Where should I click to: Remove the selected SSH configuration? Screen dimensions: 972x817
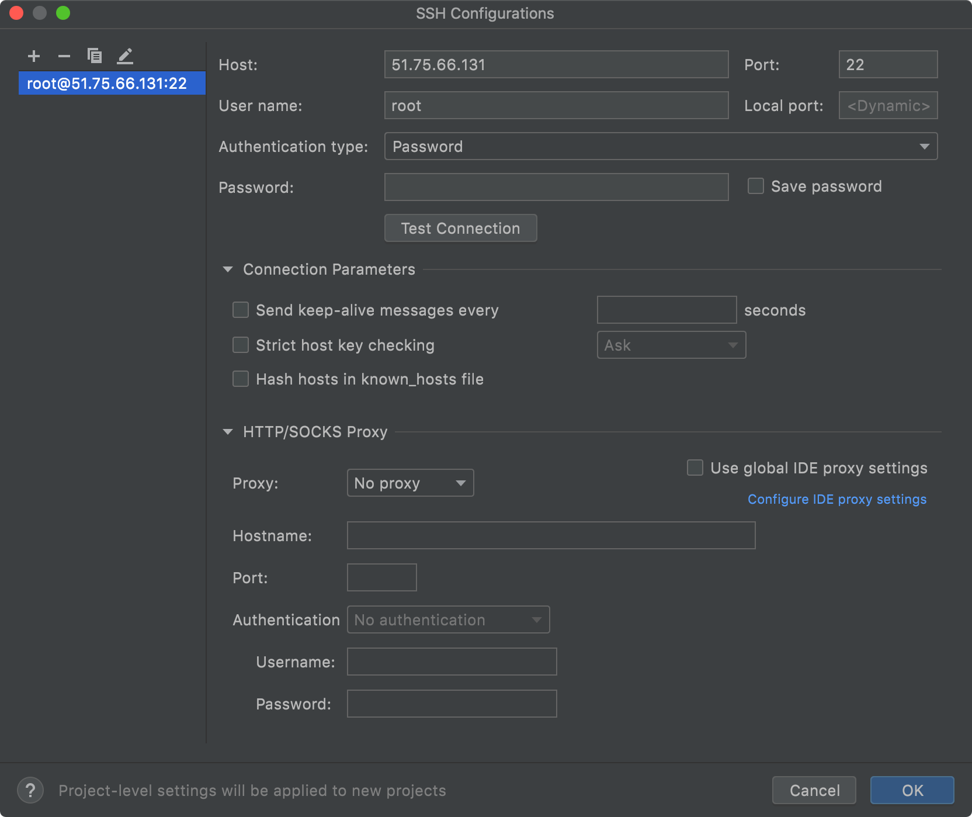click(64, 56)
